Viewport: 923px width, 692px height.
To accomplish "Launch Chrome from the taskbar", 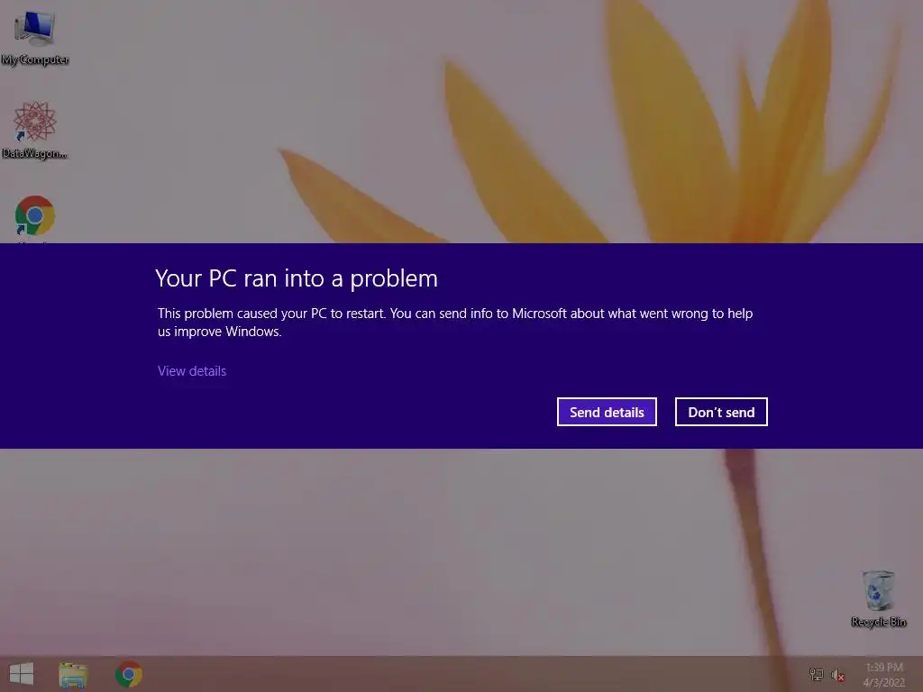I will [x=129, y=674].
